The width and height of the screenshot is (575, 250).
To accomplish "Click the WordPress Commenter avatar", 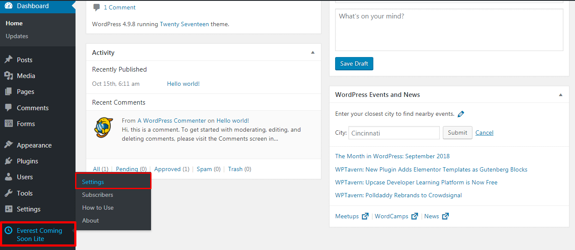I will [104, 127].
